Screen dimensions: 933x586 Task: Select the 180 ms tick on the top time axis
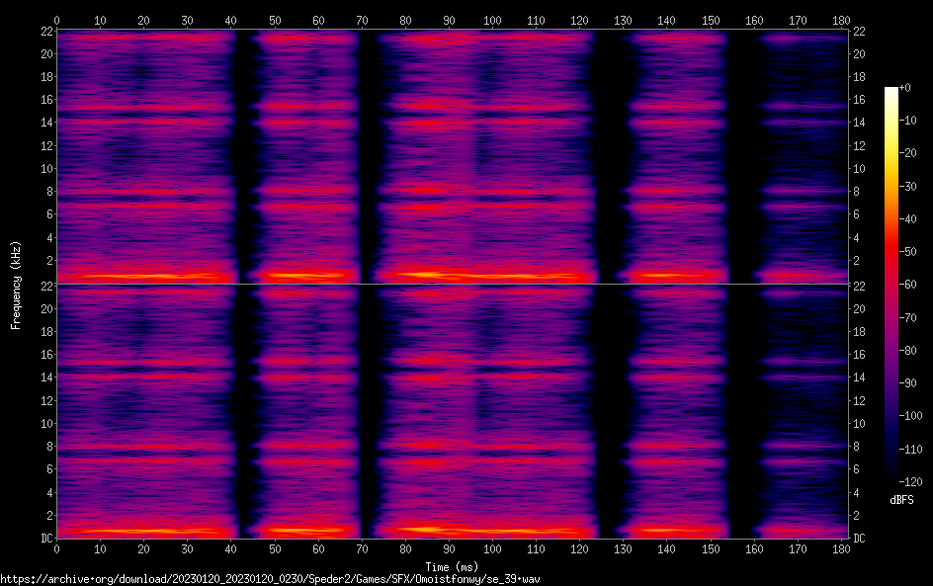[x=840, y=20]
